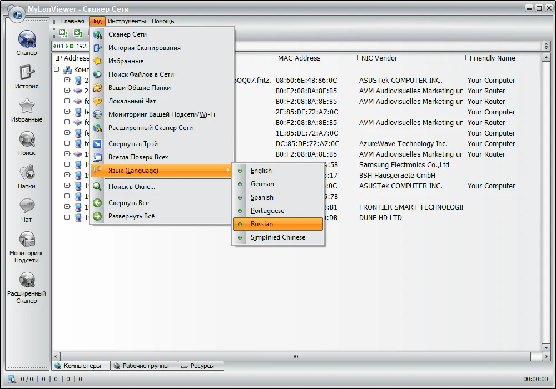
Task: Open the Сканер sidebar icon
Action: (27, 42)
